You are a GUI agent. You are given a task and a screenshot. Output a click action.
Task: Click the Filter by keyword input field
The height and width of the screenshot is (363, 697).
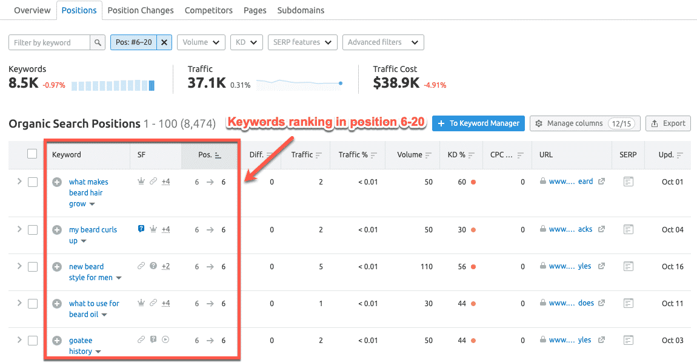[50, 42]
